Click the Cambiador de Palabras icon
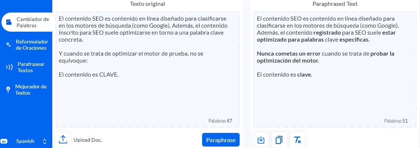The image size is (420, 148). click(9, 22)
